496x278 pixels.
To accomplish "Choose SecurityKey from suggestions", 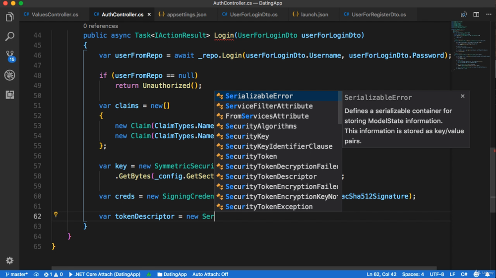I will click(x=276, y=136).
